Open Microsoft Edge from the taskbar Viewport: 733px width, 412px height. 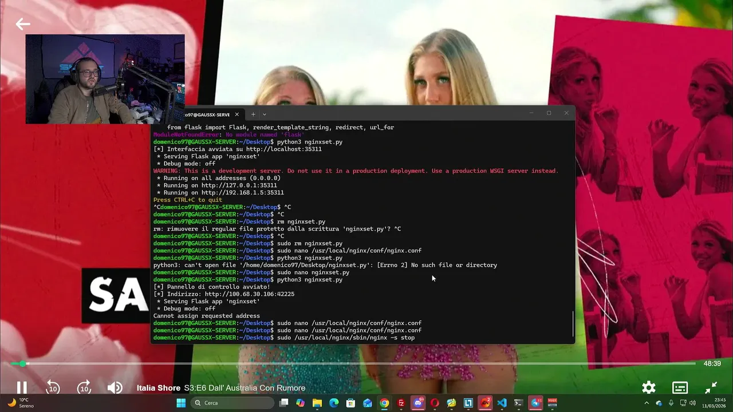point(334,403)
